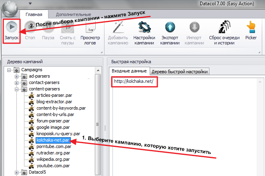Select youtube.com.par campaign
Viewport: 265px width, 176px height.
53,166
